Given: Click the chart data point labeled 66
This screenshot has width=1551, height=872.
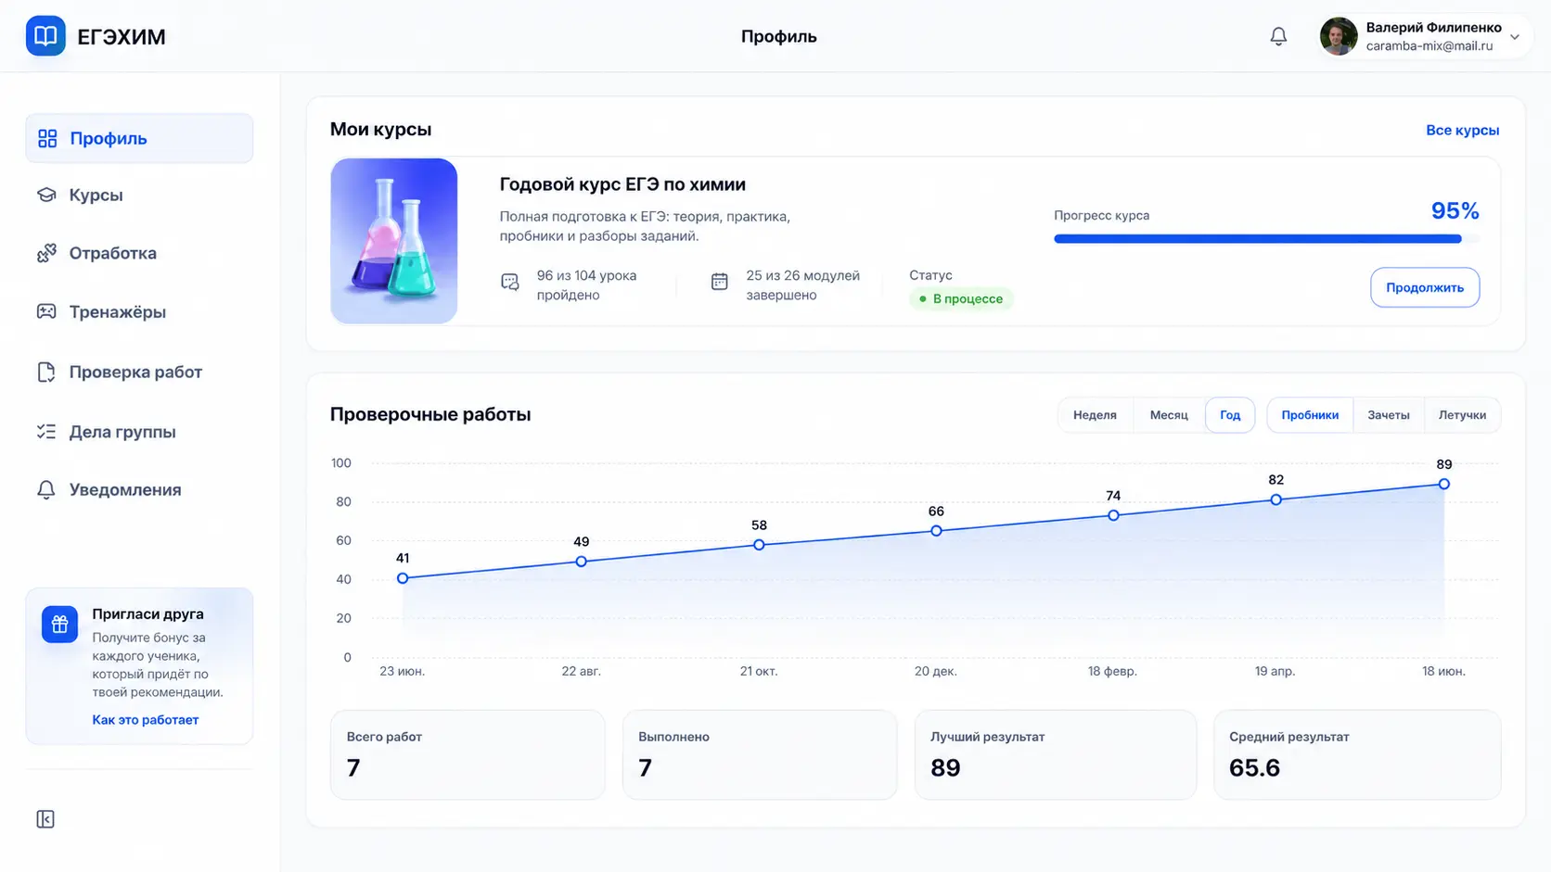Looking at the screenshot, I should [x=936, y=531].
